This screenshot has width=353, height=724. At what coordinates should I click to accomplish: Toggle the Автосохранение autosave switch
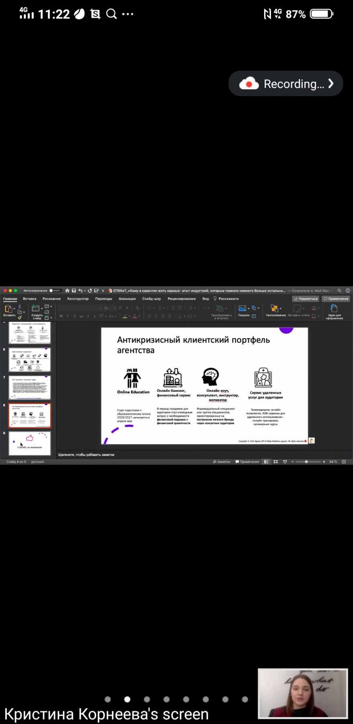pyautogui.click(x=55, y=290)
